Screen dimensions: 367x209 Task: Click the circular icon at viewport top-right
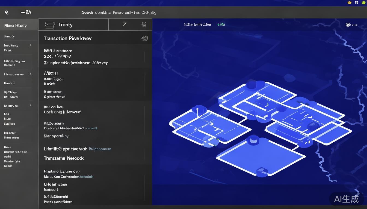tap(348, 25)
